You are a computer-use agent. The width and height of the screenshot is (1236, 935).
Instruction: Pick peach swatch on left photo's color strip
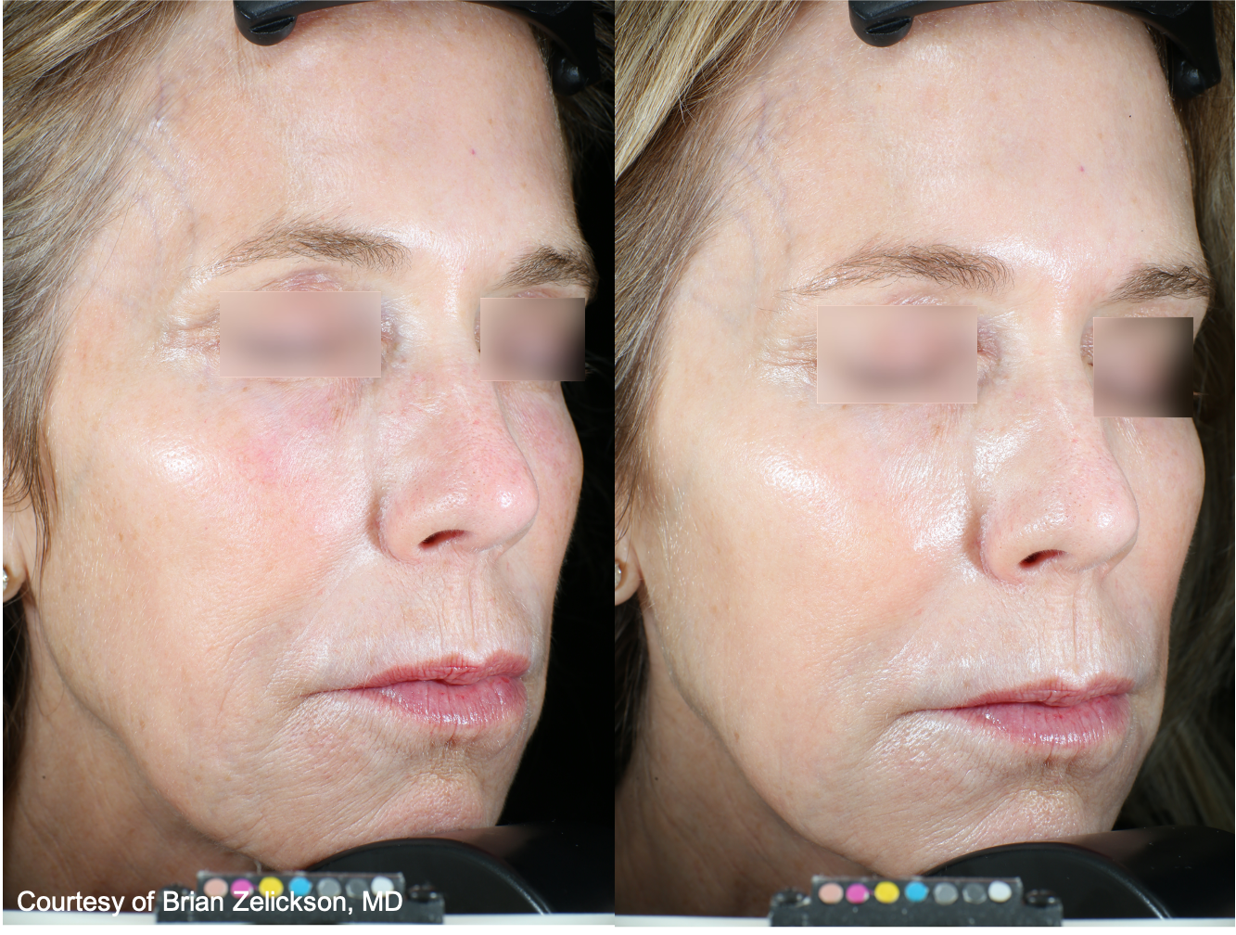(x=215, y=888)
